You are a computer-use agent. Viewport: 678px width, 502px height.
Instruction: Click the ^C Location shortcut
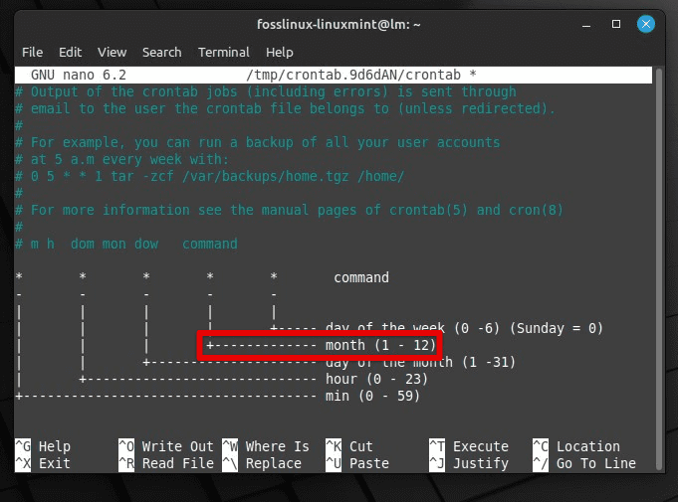[x=576, y=446]
